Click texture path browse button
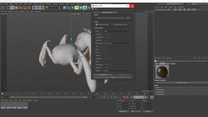 (x=128, y=18)
